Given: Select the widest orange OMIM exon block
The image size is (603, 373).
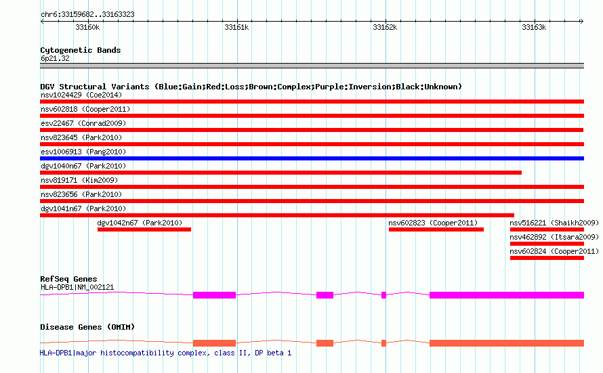Looking at the screenshot, I should [x=507, y=343].
